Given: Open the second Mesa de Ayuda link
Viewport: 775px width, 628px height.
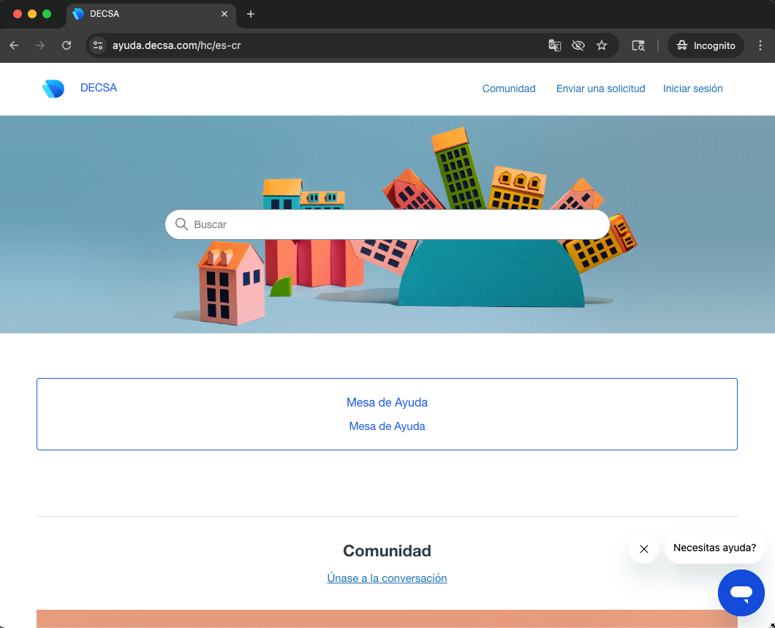Looking at the screenshot, I should (x=387, y=426).
